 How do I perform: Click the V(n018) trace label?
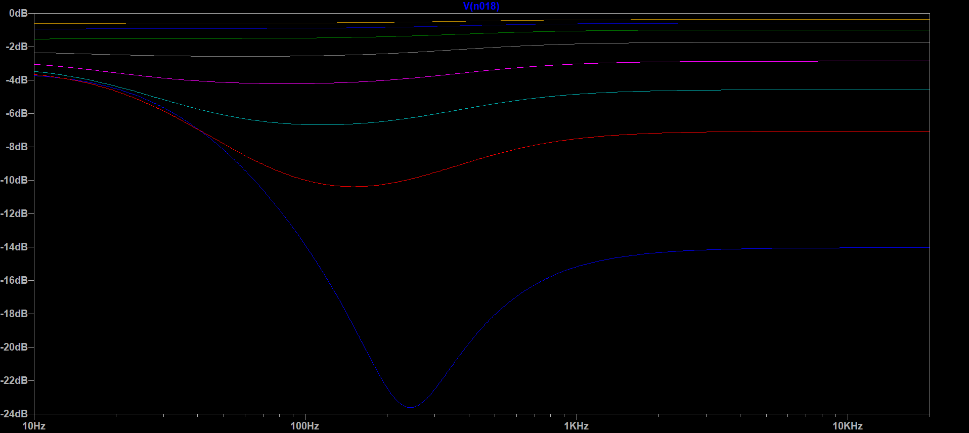[x=481, y=6]
